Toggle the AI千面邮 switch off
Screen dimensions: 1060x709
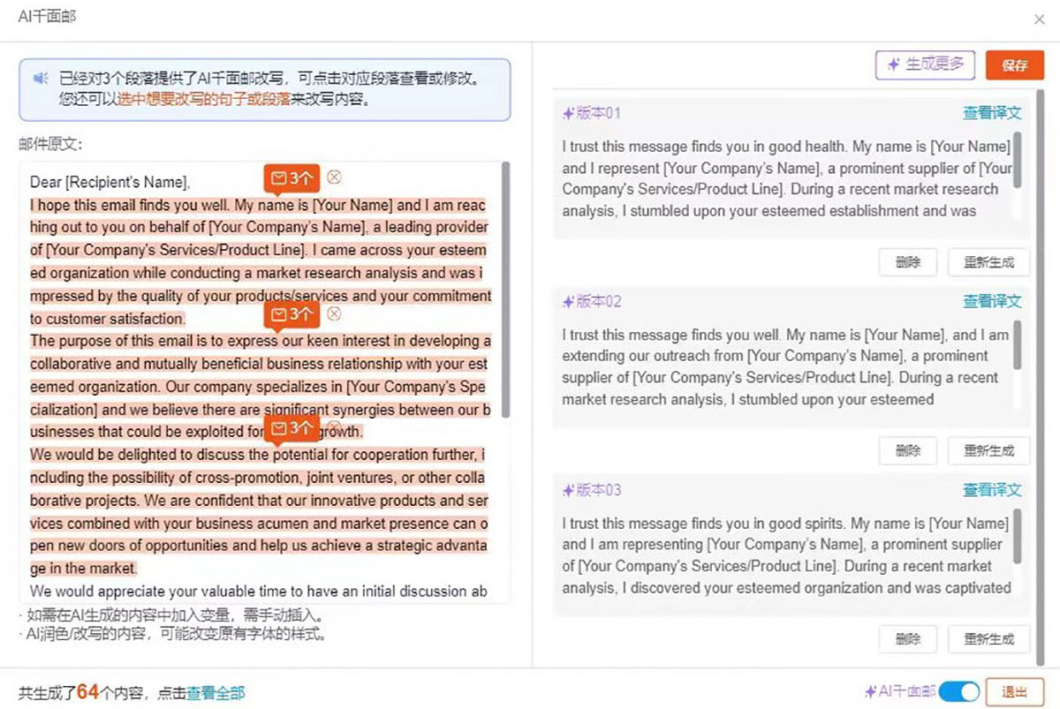click(x=958, y=691)
